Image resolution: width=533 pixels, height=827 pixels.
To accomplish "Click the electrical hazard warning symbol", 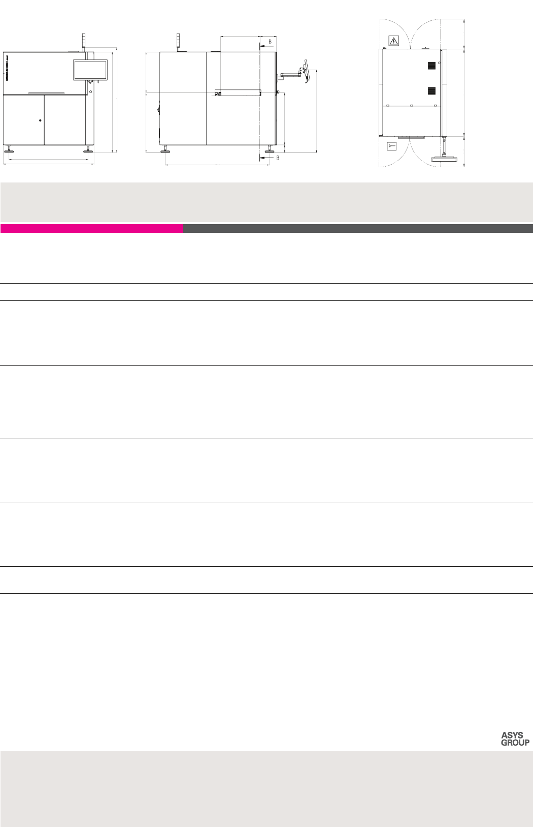I will 393,41.
